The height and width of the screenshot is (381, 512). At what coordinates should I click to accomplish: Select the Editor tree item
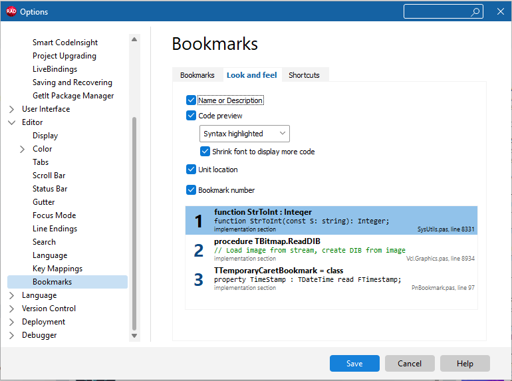coord(33,122)
